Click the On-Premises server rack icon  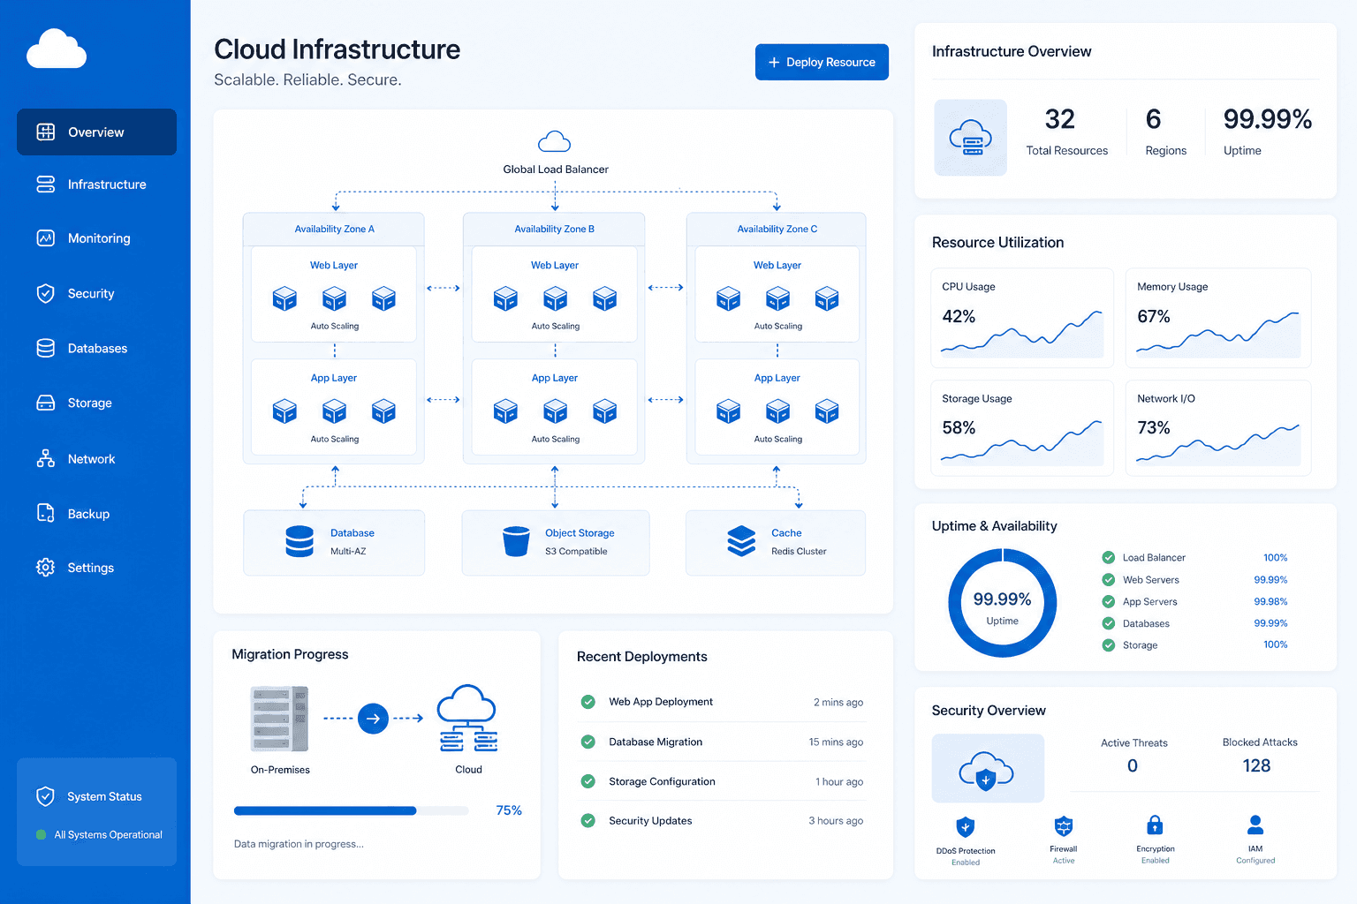279,719
